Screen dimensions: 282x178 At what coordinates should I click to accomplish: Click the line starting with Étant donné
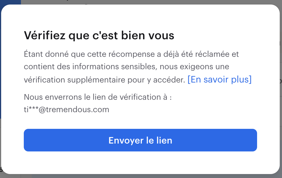pyautogui.click(x=131, y=54)
